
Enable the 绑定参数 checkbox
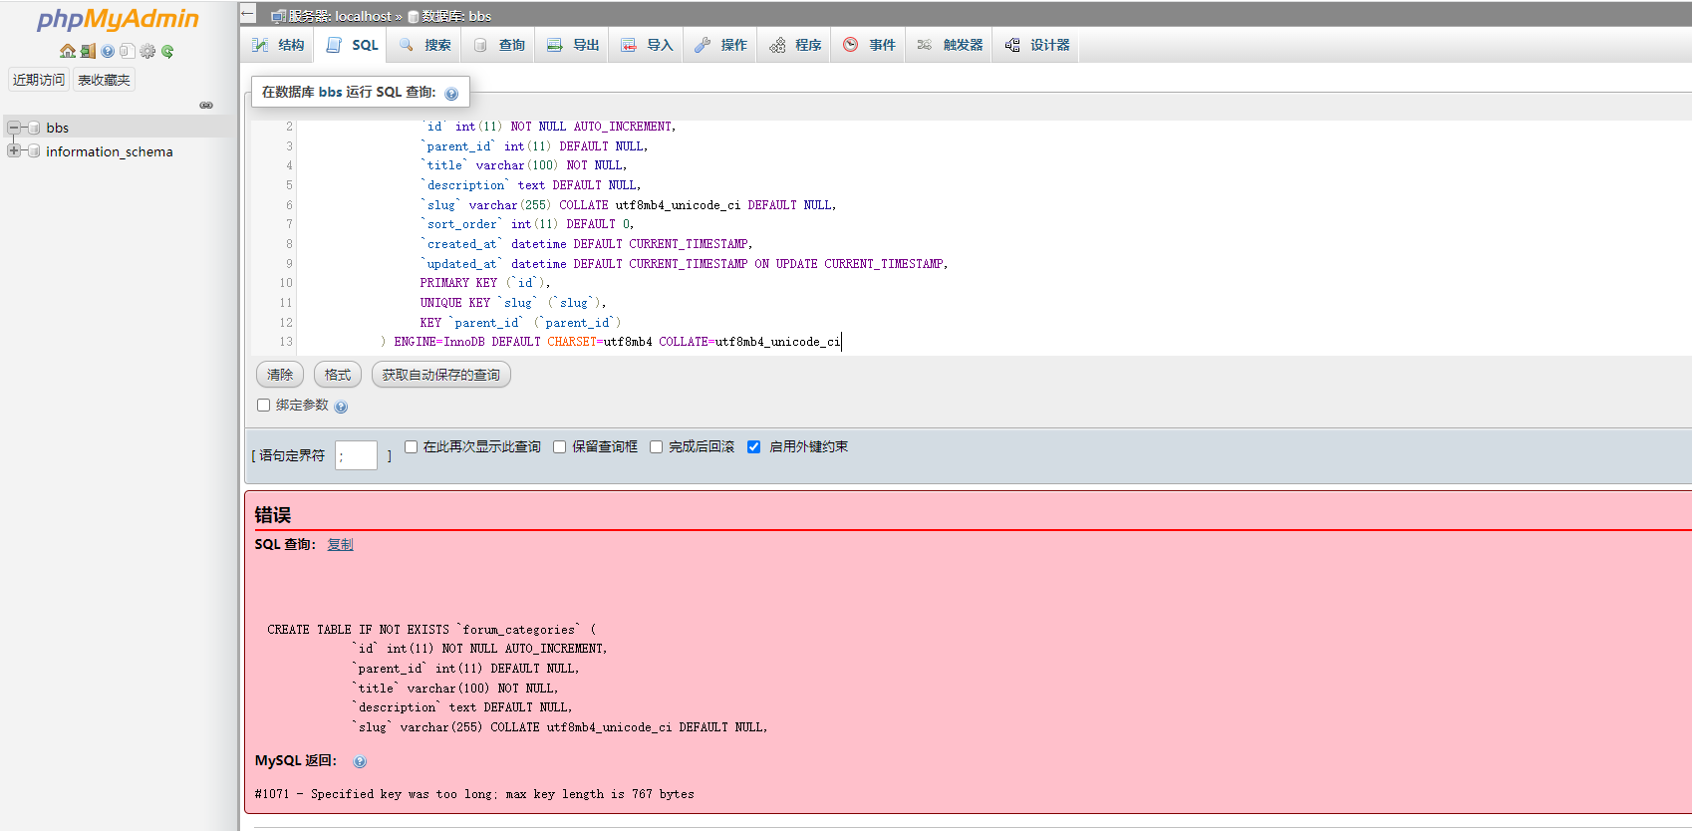pos(263,406)
